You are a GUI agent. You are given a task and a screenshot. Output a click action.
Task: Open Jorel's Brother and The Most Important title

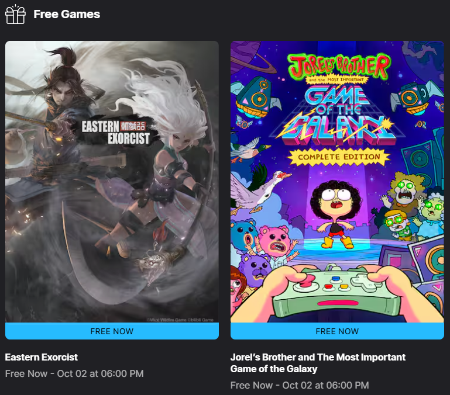coord(318,363)
